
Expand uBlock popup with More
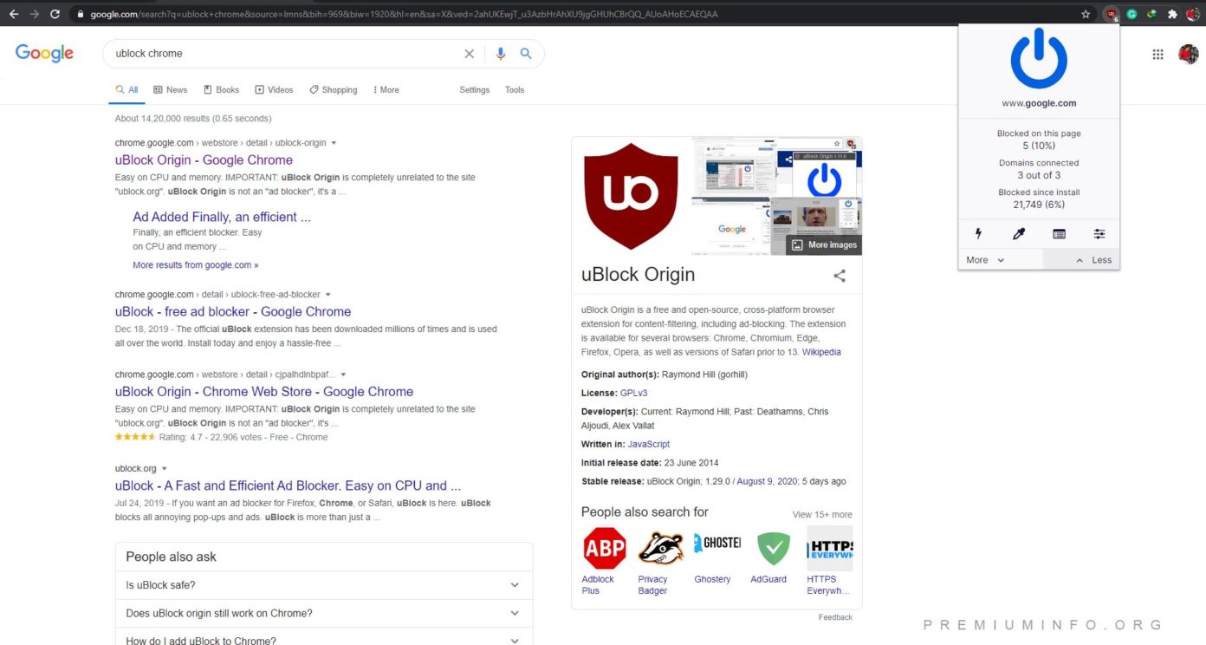coord(985,260)
